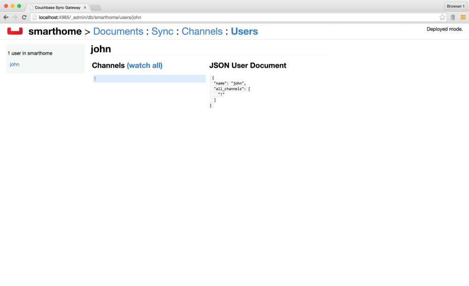Reload the current page
469x286 pixels.
[x=24, y=17]
